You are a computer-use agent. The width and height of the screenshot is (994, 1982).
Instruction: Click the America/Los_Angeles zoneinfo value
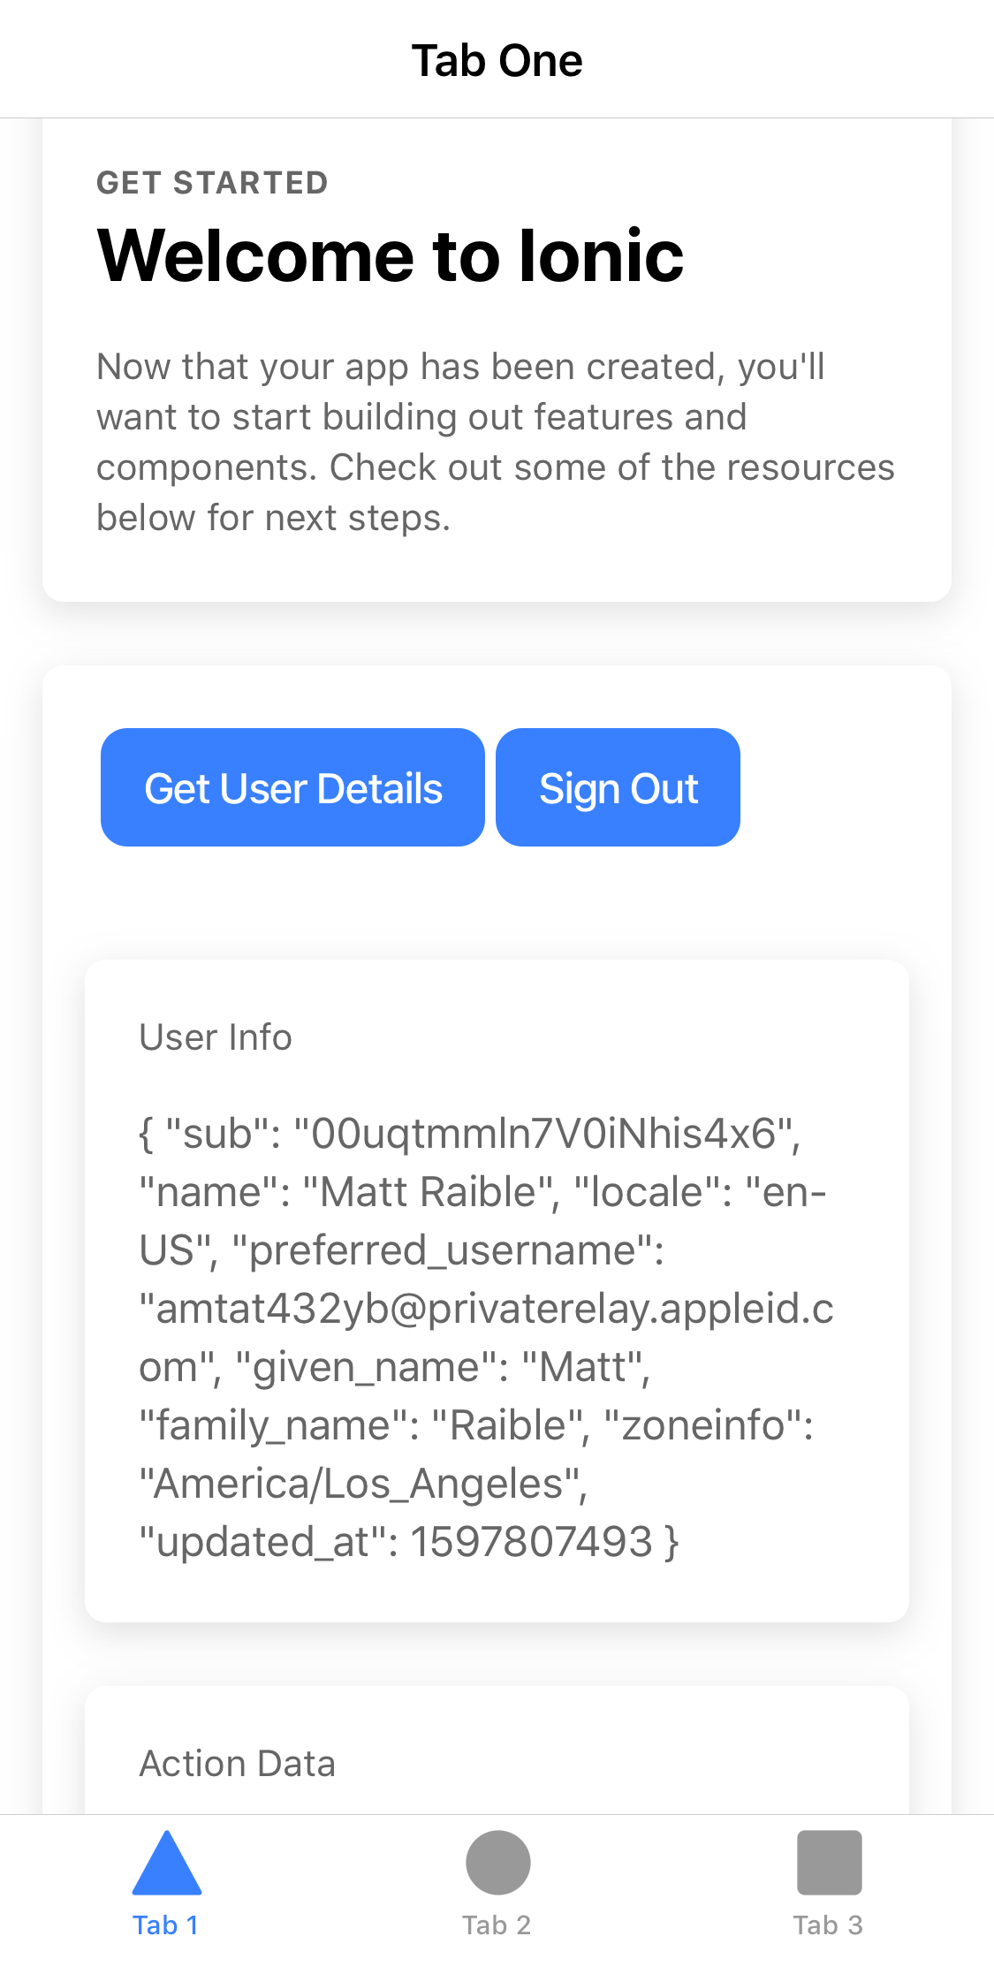[362, 1484]
